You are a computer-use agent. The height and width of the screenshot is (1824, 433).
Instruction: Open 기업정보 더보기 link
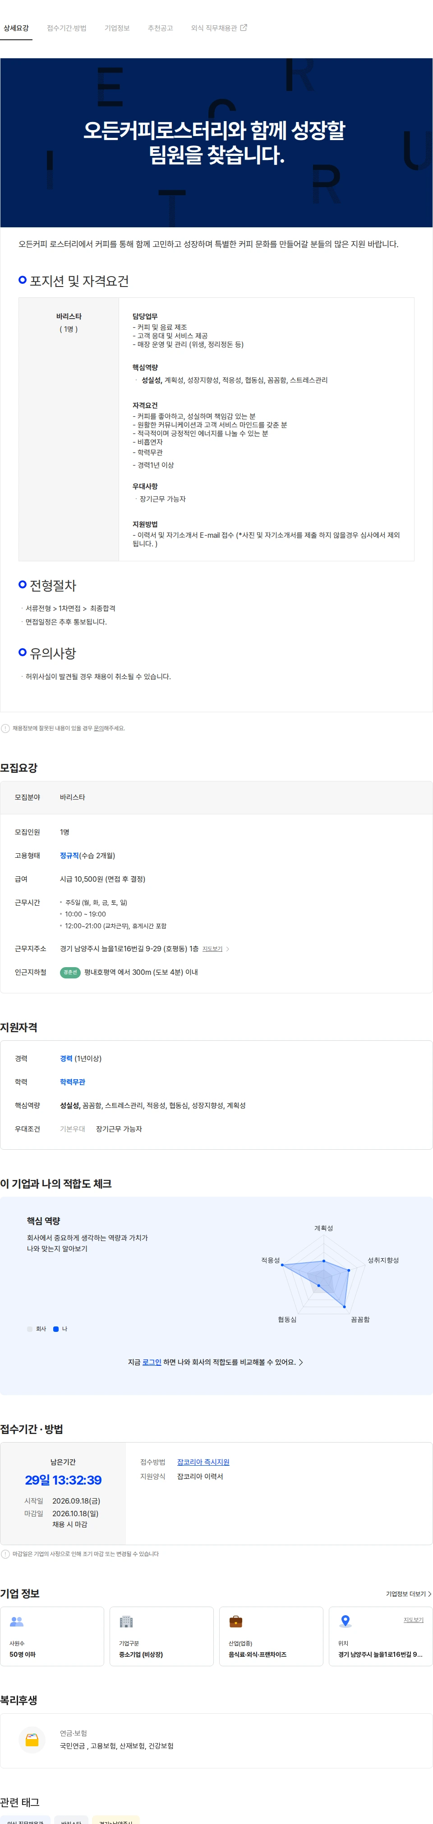click(x=408, y=1594)
